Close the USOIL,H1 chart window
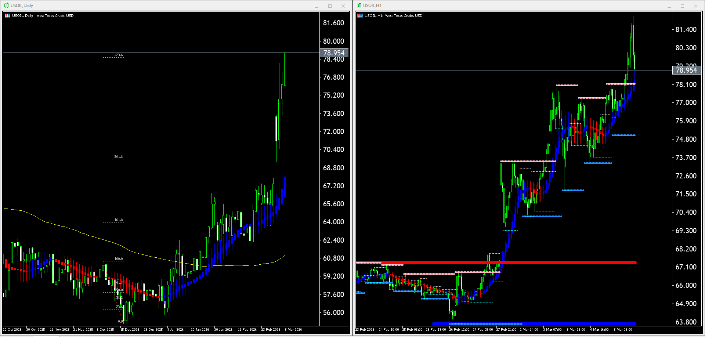The height and width of the screenshot is (337, 705). 695,6
